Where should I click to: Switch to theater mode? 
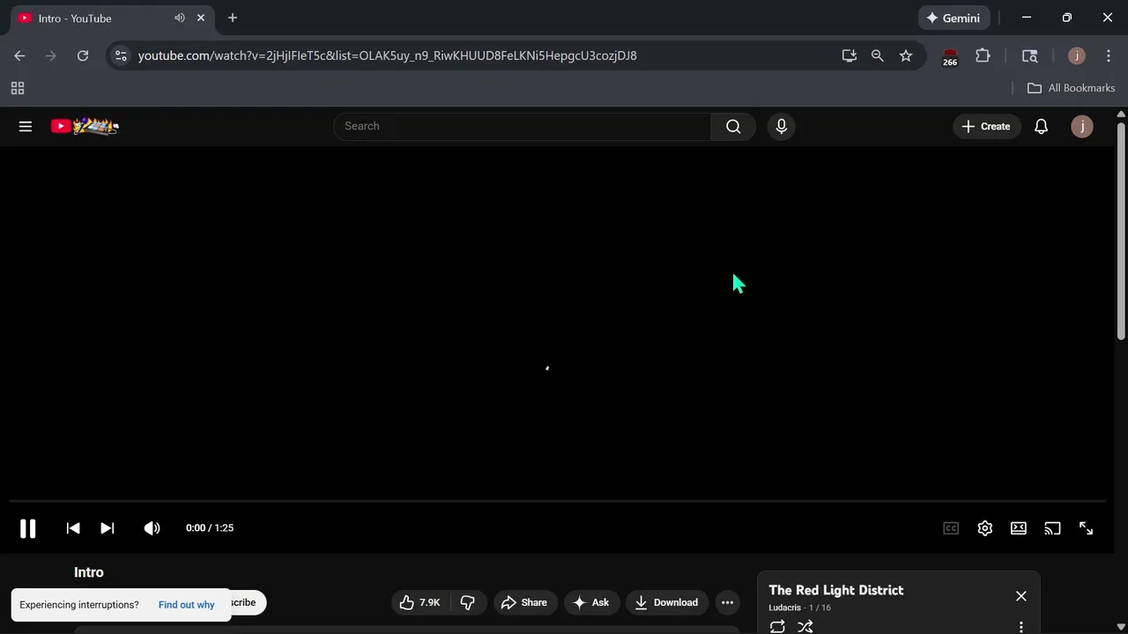[1019, 528]
